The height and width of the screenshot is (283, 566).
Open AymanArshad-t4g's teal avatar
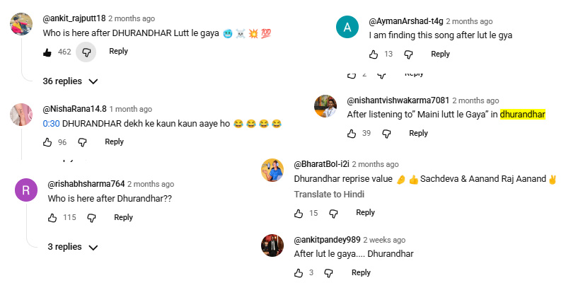(347, 28)
